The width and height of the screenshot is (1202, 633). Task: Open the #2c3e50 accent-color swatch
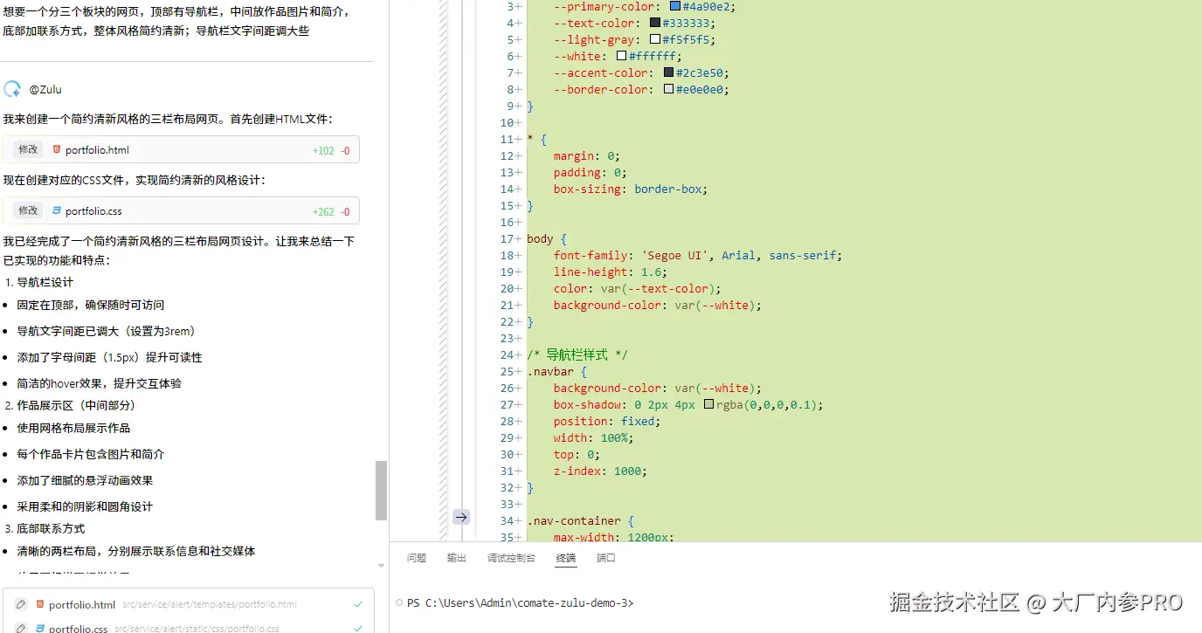point(669,72)
